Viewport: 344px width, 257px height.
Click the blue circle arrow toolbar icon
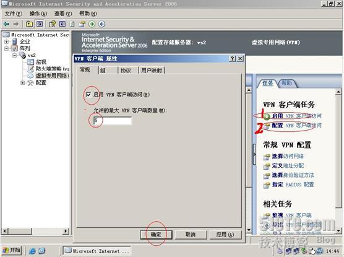point(102,24)
